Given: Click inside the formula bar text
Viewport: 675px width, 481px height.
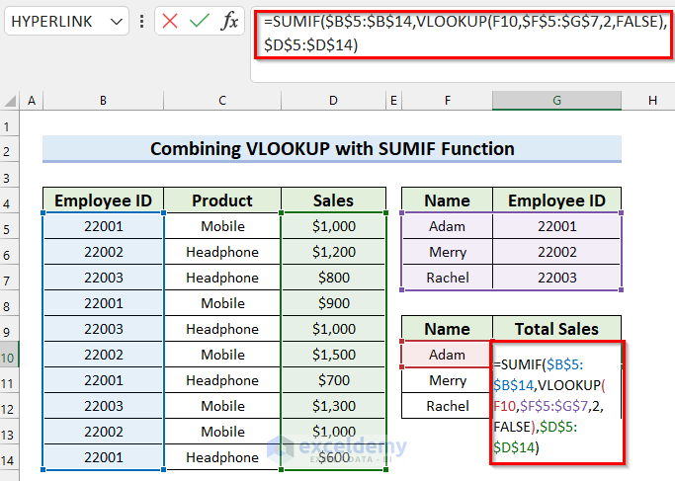Looking at the screenshot, I should point(464,34).
